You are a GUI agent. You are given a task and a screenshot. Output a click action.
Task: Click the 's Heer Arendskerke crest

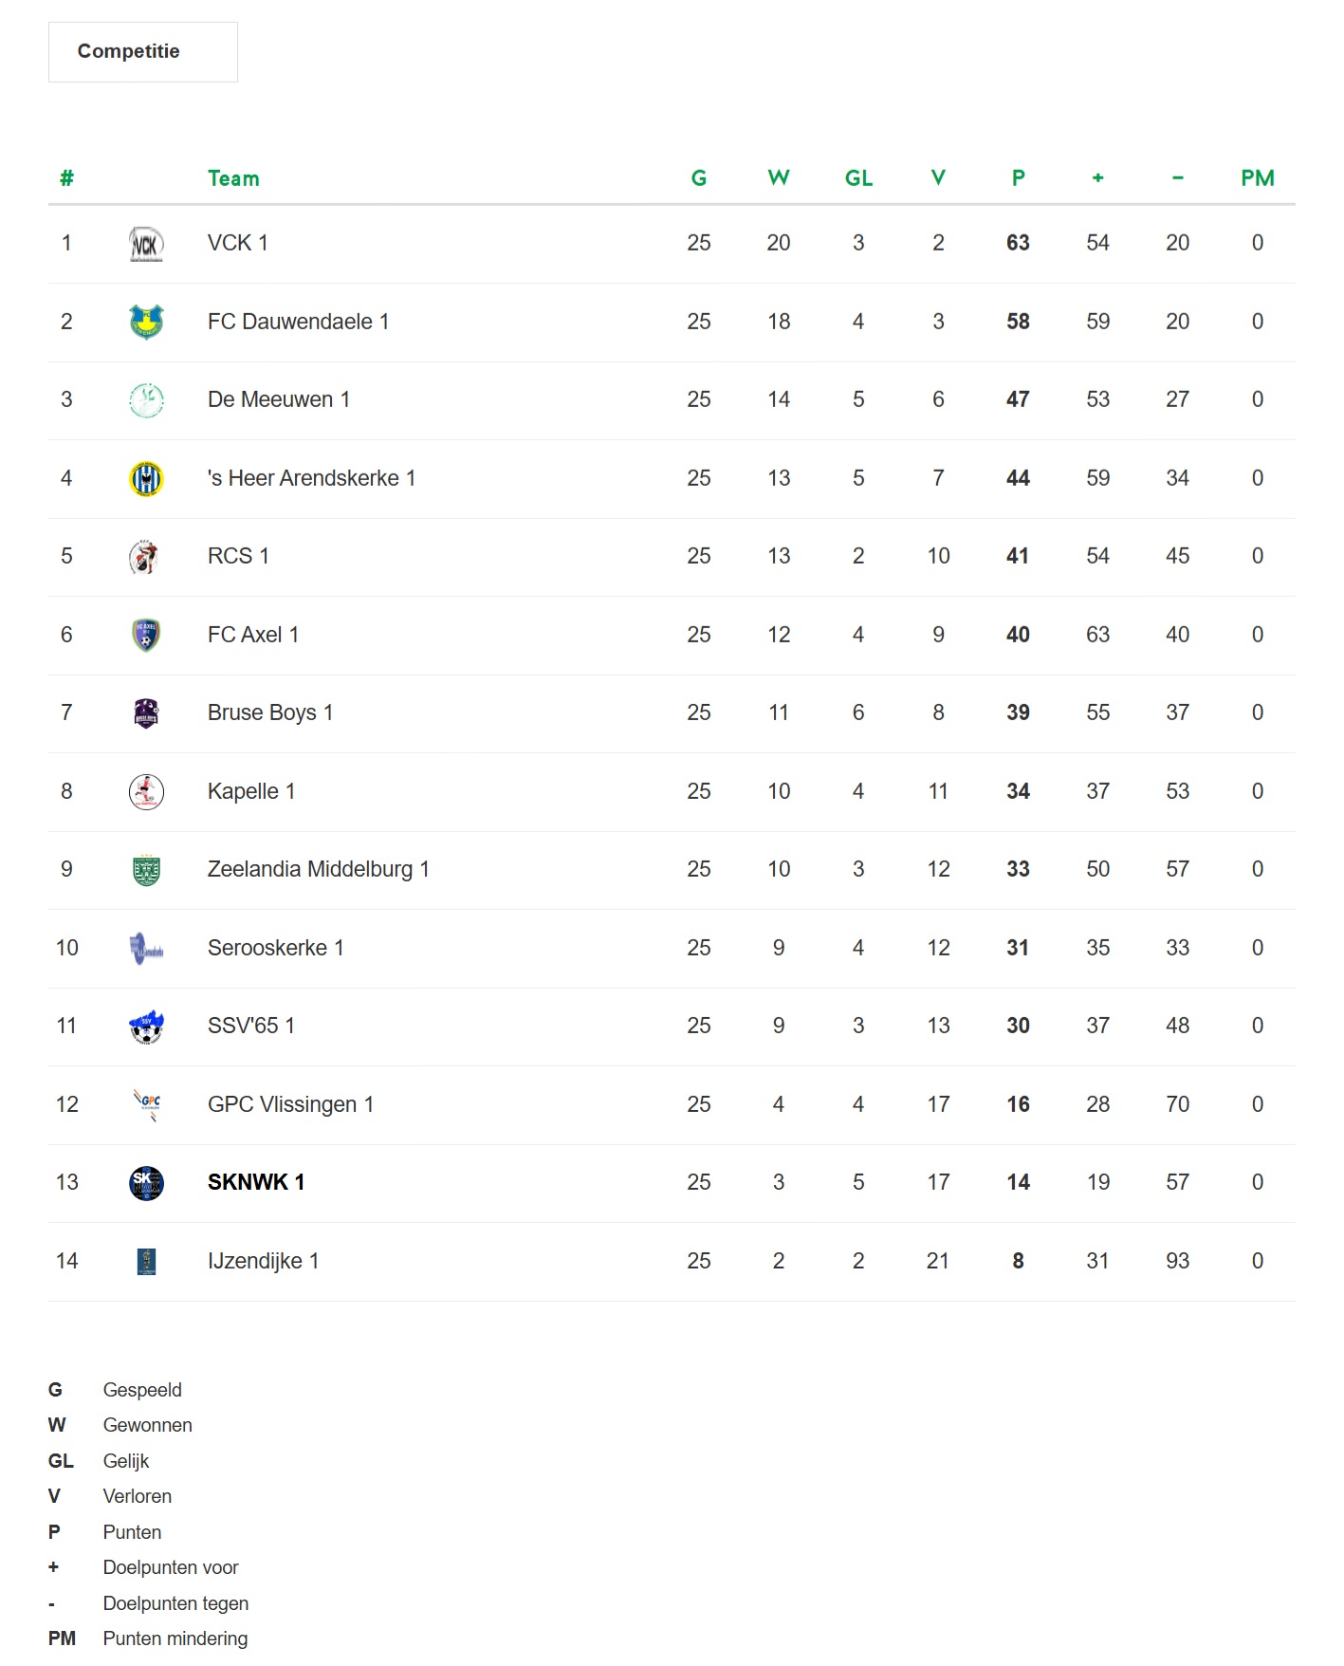tap(146, 479)
